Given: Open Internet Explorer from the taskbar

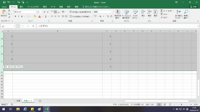Looking at the screenshot, I should 25,109.
